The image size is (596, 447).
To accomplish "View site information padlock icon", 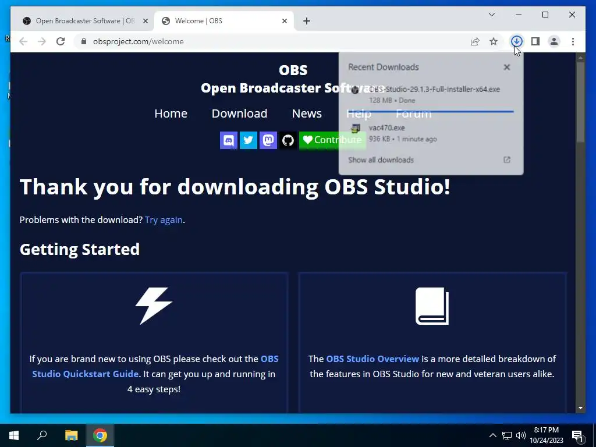I will (84, 41).
